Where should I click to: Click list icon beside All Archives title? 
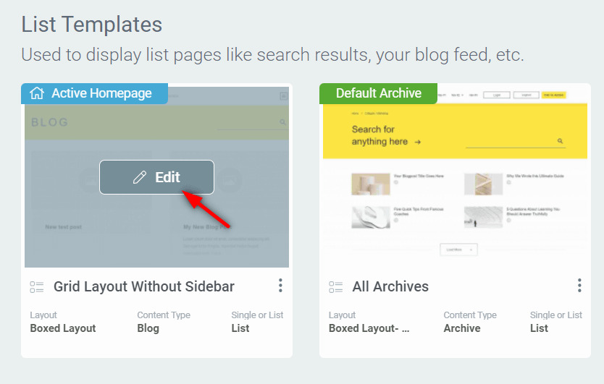pos(335,287)
